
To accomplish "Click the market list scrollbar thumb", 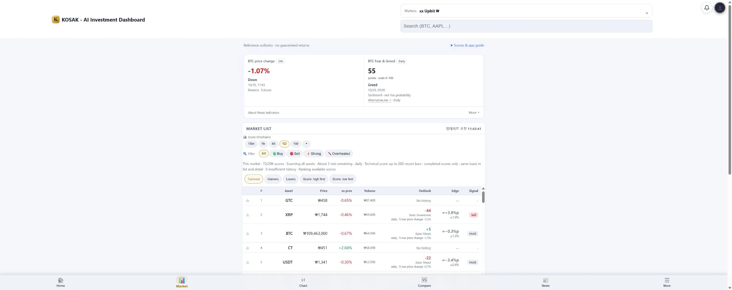I will [483, 197].
